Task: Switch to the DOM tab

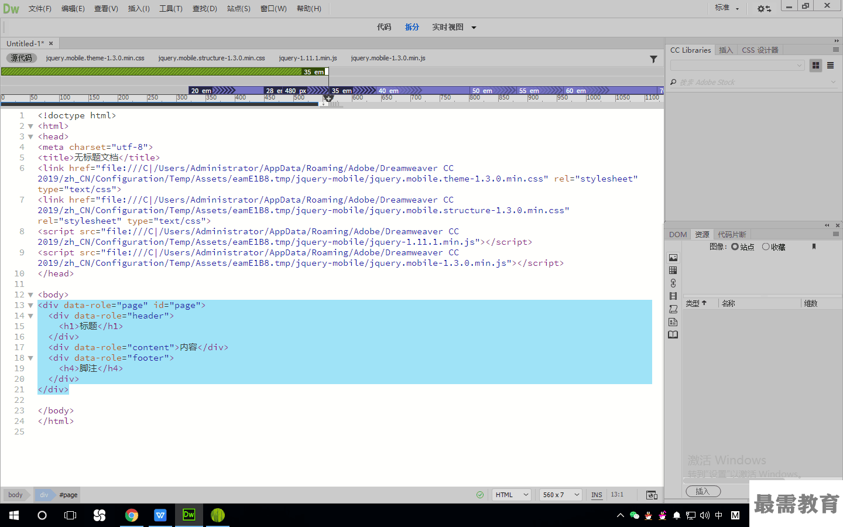Action: coord(678,234)
